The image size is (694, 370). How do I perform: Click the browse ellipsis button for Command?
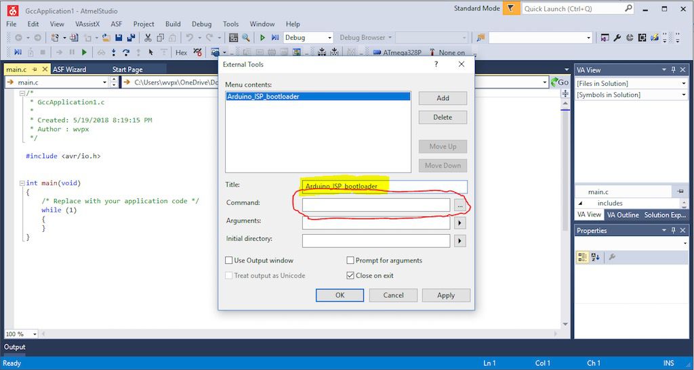click(x=460, y=206)
